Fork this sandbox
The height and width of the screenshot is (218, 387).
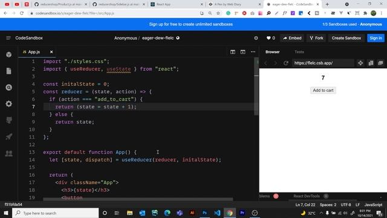[316, 38]
